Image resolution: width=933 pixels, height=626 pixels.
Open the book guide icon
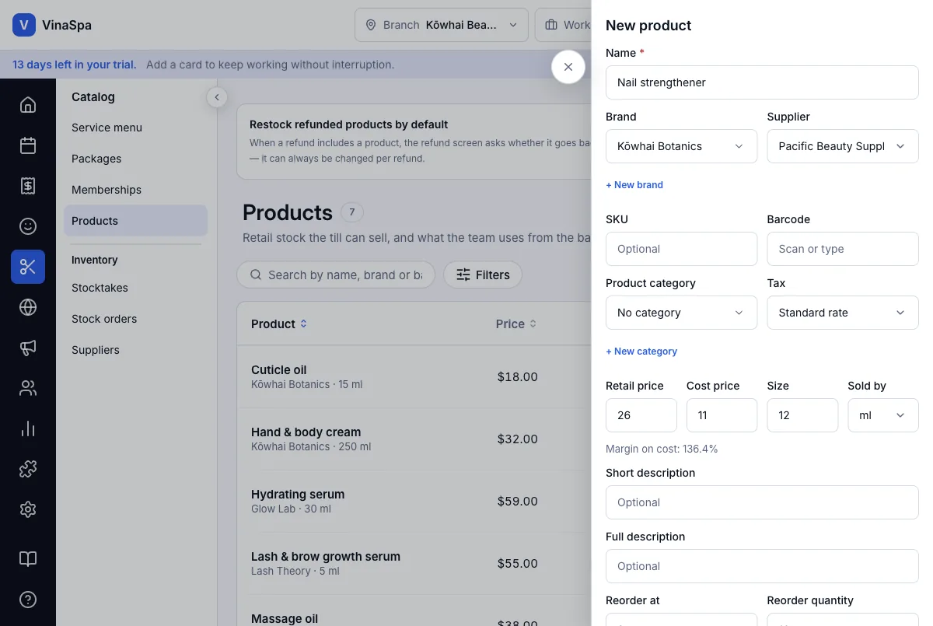28,559
